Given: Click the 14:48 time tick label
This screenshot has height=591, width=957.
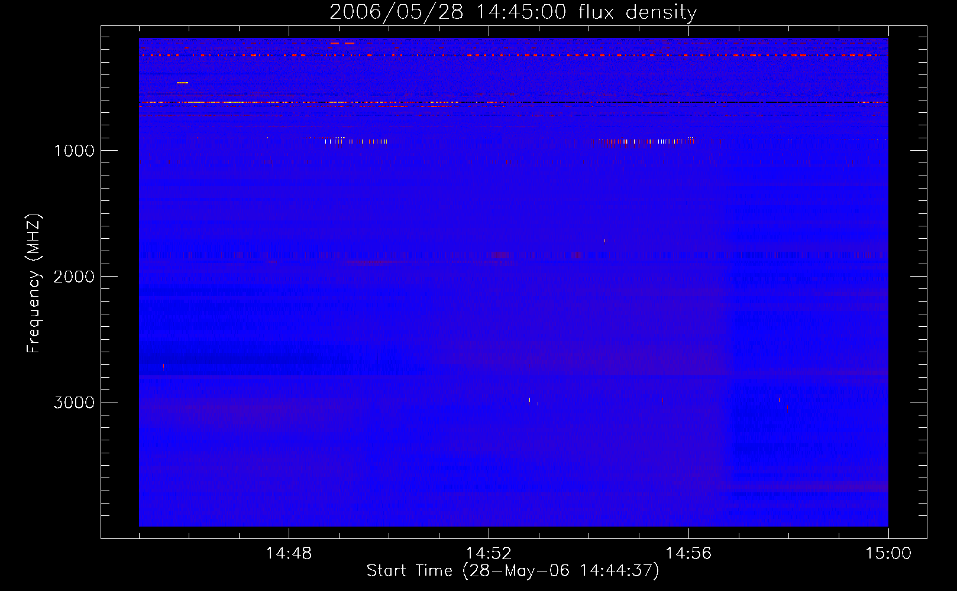Looking at the screenshot, I should [289, 554].
